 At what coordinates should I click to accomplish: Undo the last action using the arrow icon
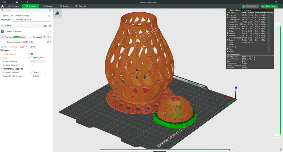point(22,2)
